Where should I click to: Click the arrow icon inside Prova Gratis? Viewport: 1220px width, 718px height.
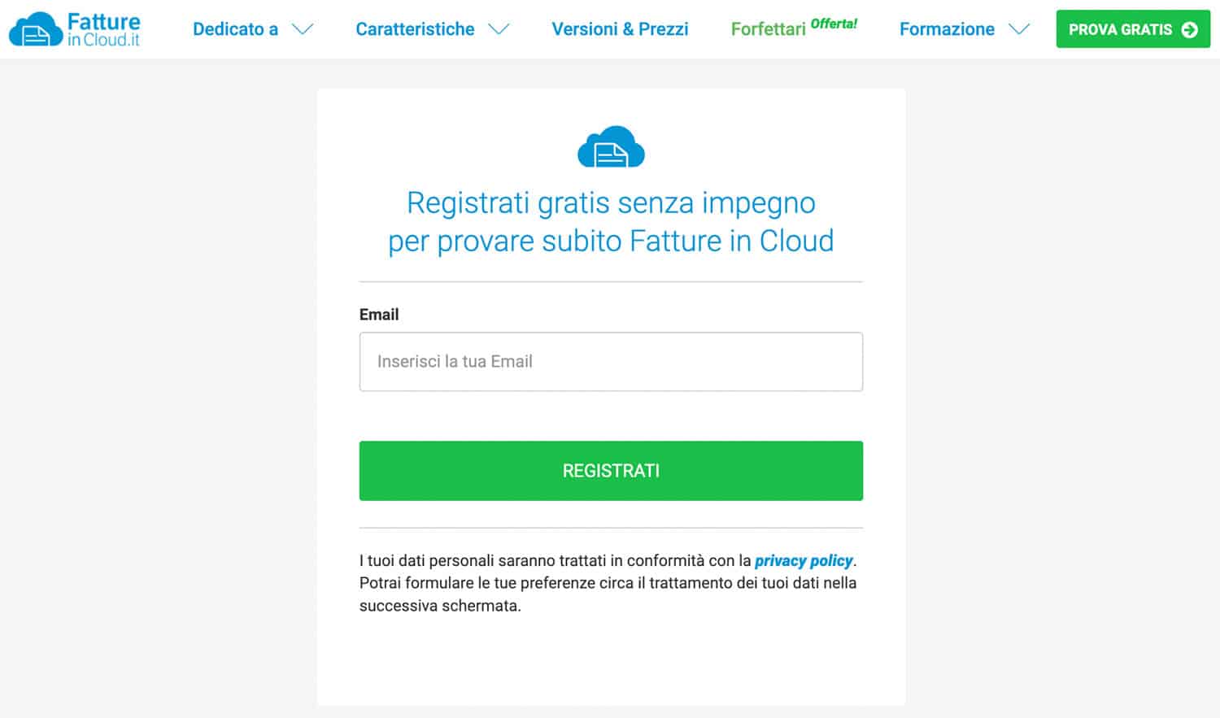tap(1189, 29)
